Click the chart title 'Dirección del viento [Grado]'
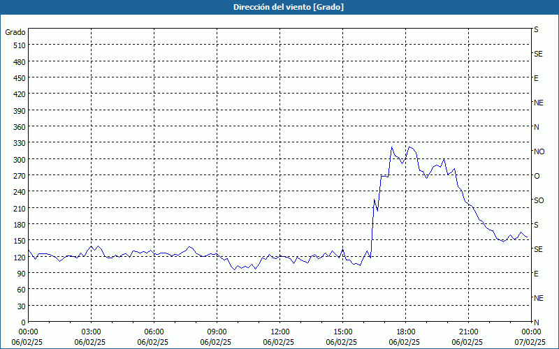Viewport: 559px width, 349px height. (289, 7)
